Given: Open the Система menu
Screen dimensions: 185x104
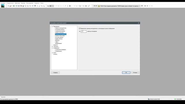Looking at the screenshot, I should [3, 3].
